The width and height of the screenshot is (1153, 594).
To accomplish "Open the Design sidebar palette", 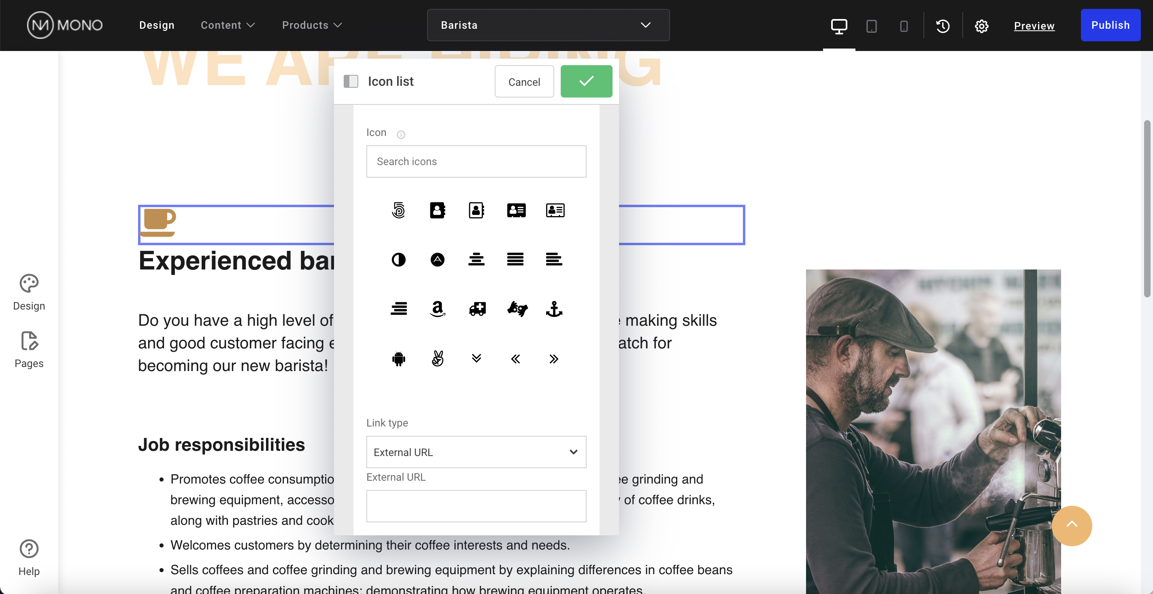I will tap(29, 293).
